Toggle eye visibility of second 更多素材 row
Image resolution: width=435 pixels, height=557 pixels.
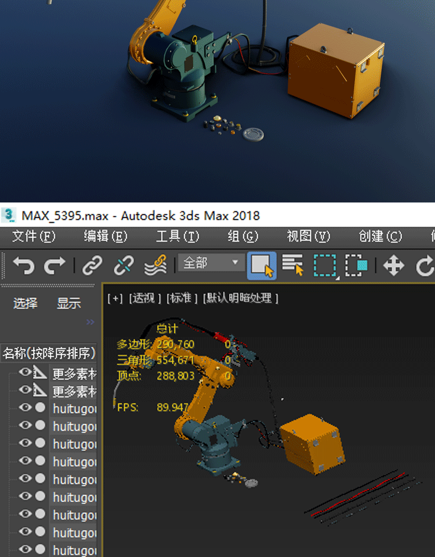click(25, 390)
